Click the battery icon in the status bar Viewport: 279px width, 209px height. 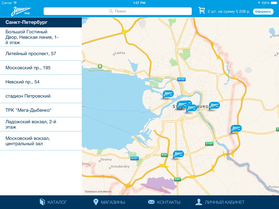(x=274, y=3)
